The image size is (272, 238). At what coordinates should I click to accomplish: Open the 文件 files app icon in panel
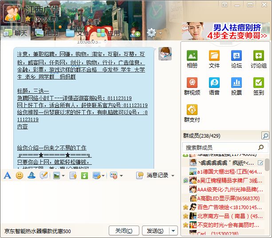214,59
